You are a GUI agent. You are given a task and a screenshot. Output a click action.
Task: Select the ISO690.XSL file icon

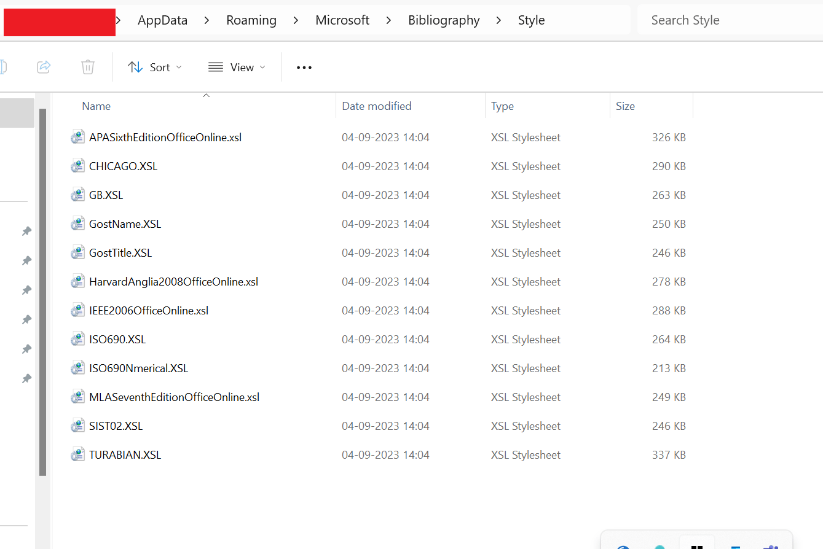coord(77,340)
